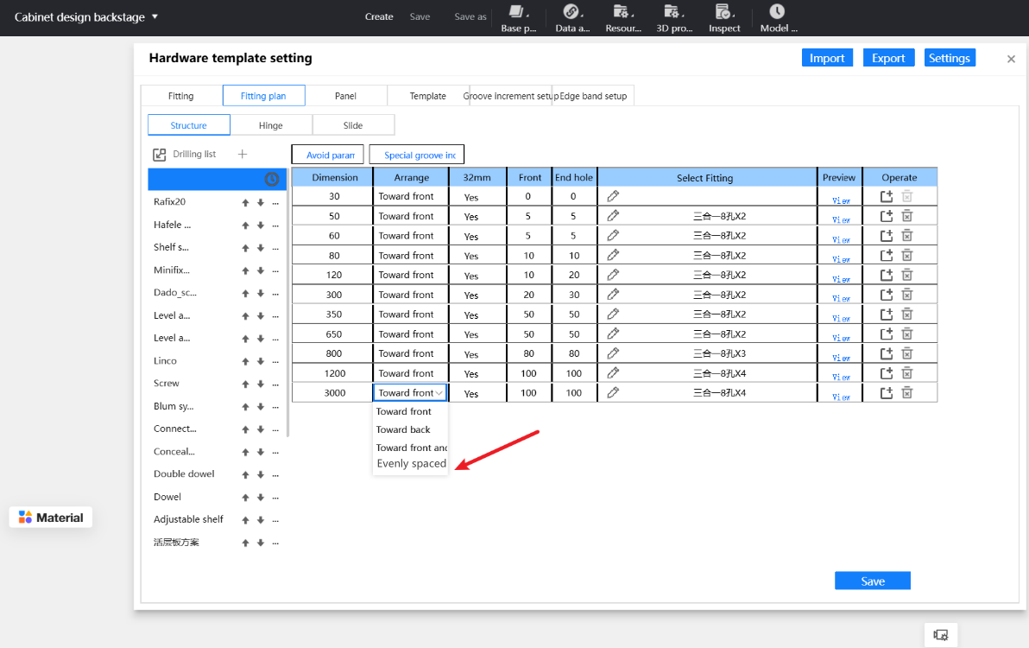
Task: Expand Cabinet design backstage dropdown
Action: pos(155,16)
